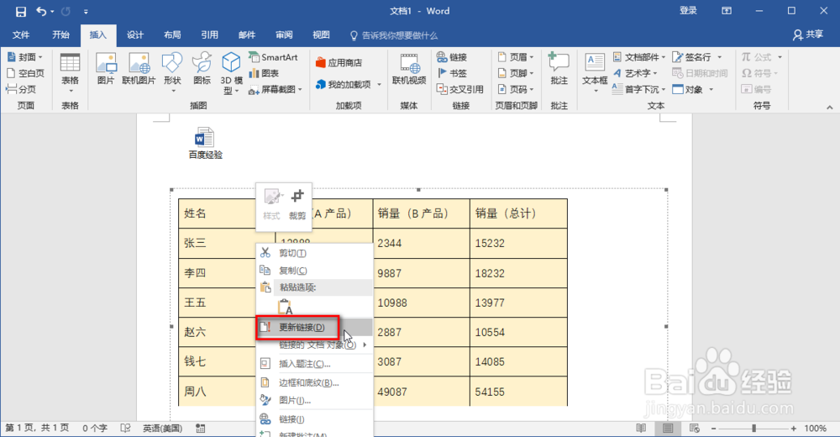Insert a 分页 page break
This screenshot has width=840, height=437.
pos(21,89)
